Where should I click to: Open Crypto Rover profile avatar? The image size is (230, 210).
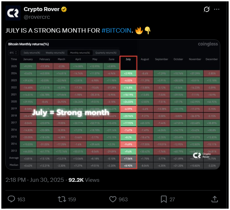pyautogui.click(x=13, y=13)
